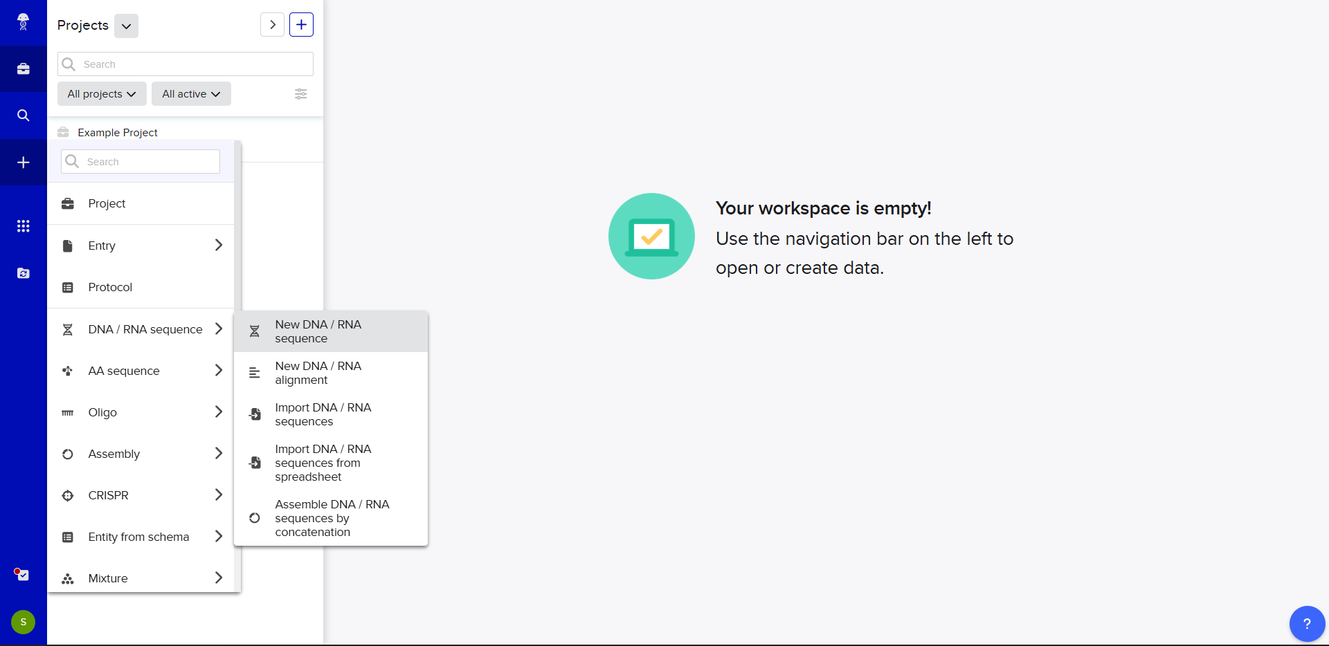Expand the All projects dropdown
Screen dimensions: 1329x646
click(102, 94)
